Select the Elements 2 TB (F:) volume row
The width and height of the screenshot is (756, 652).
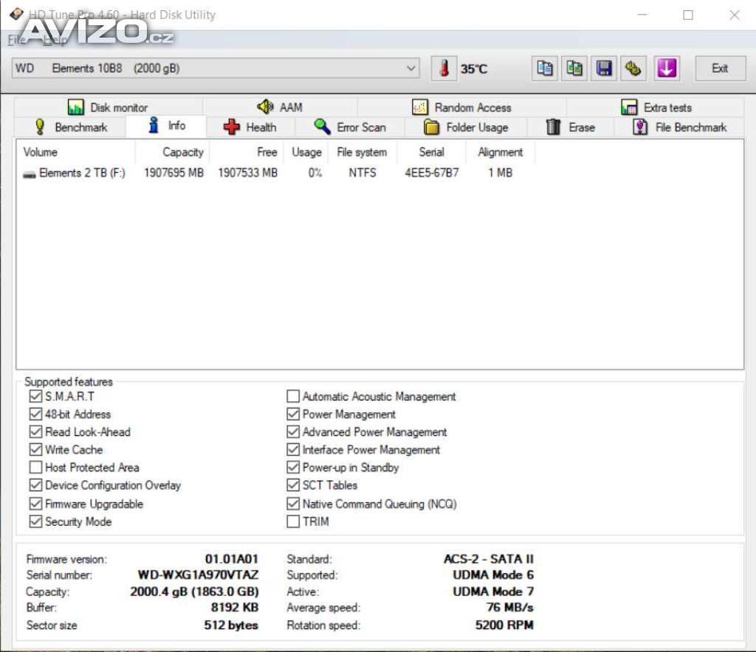[267, 173]
